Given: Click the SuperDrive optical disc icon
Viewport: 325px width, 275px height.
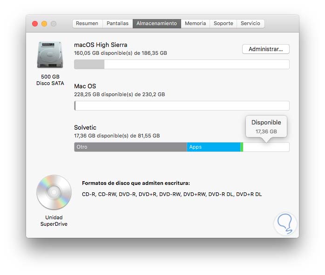Looking at the screenshot, I should pos(54,192).
